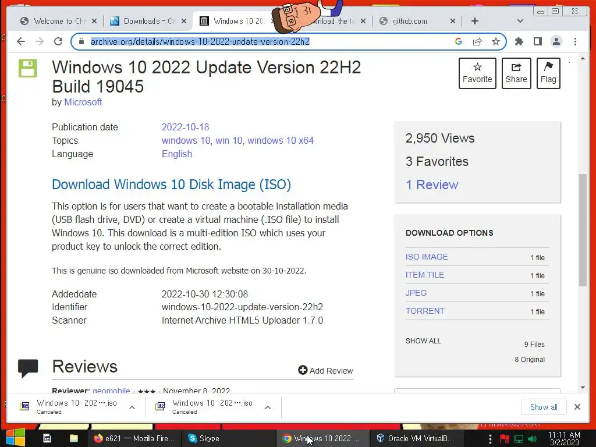The height and width of the screenshot is (447, 596).
Task: Open reviewer geomobile's profile link
Action: click(x=111, y=391)
